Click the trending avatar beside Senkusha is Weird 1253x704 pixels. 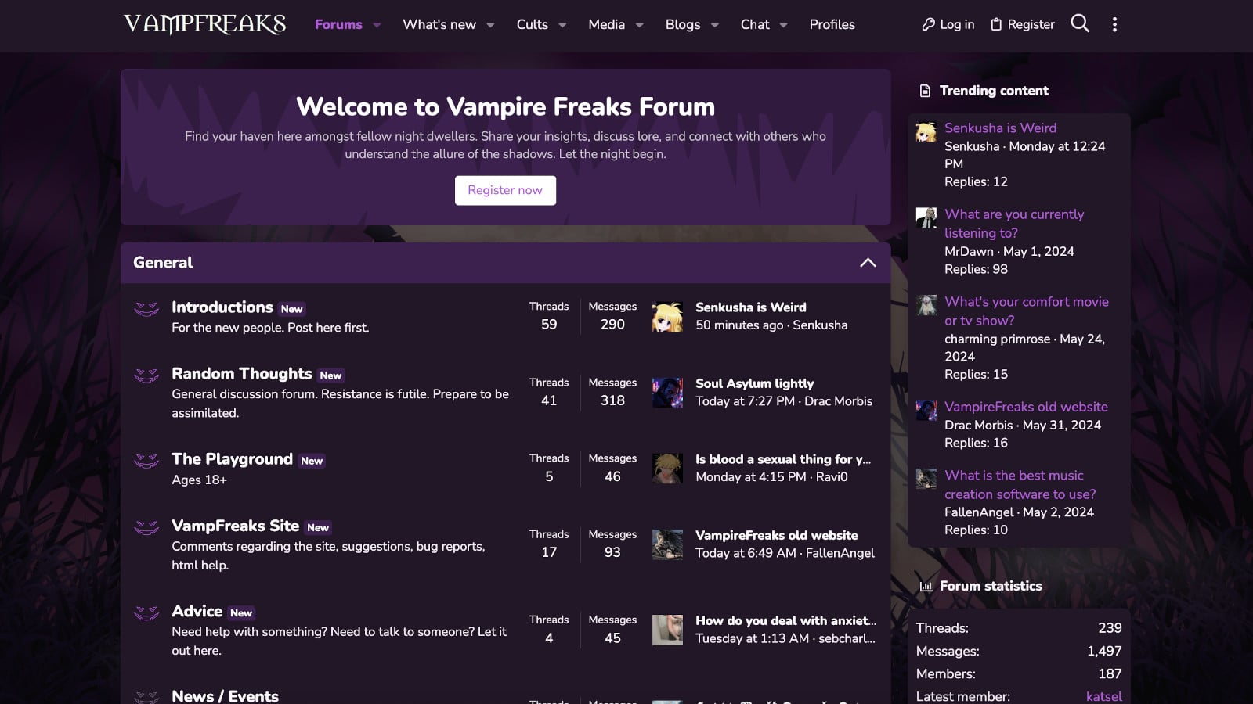[926, 131]
